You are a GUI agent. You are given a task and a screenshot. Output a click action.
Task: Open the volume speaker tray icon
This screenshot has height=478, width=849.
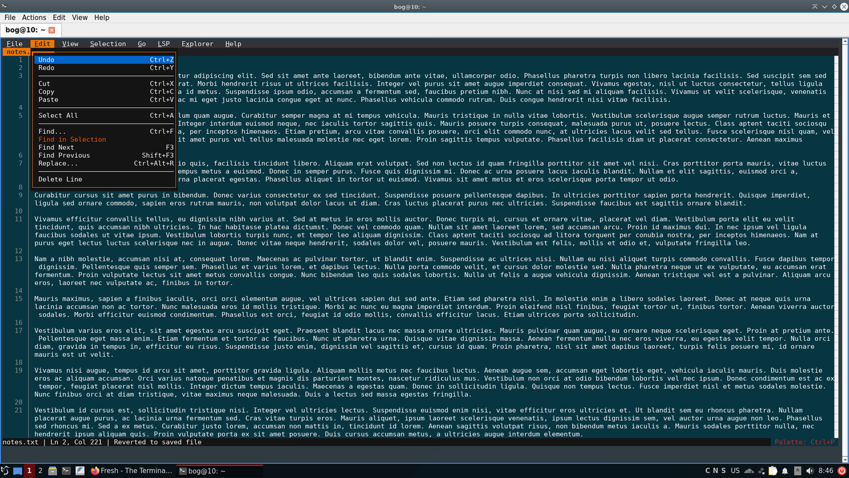pos(810,471)
